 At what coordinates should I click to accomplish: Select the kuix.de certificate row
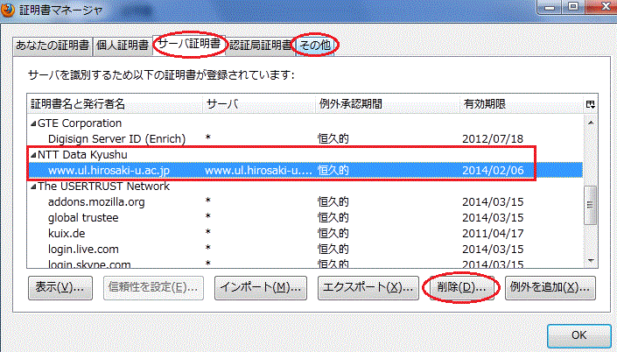coord(305,234)
